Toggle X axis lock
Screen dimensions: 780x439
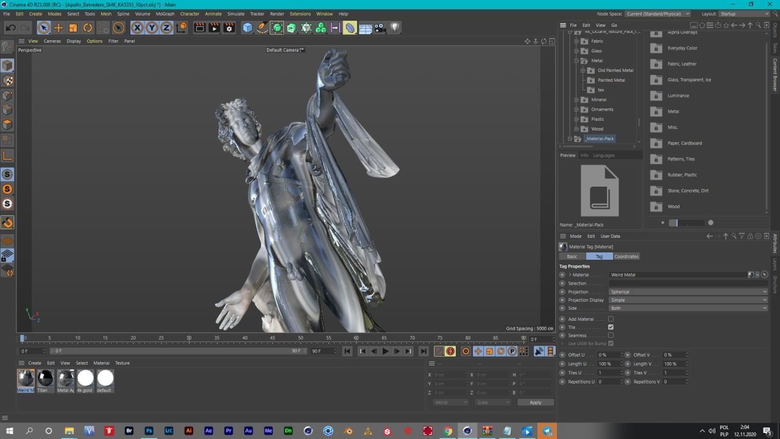137,27
